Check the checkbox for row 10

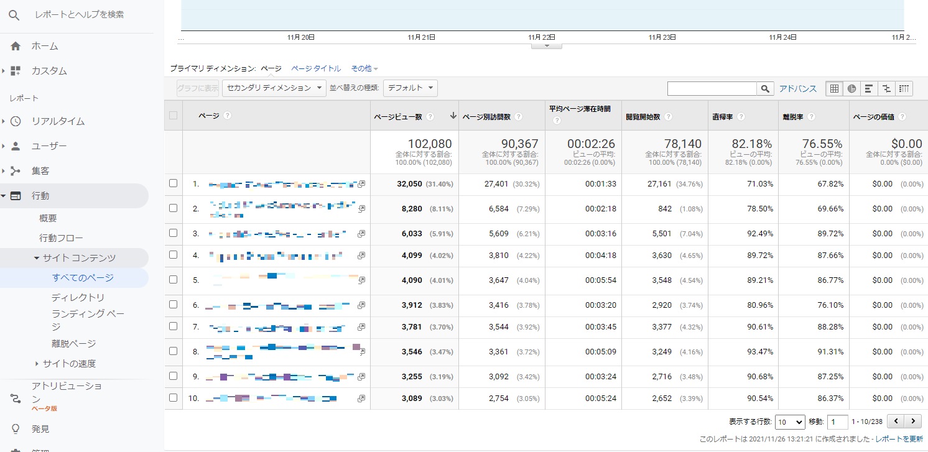[x=173, y=397]
